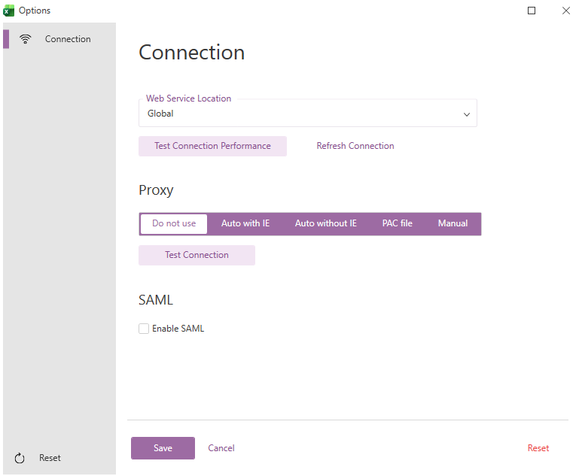Save the connection options

coord(163,448)
